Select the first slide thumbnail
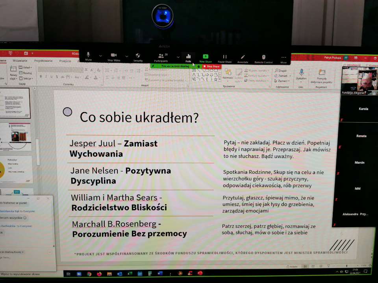The height and width of the screenshot is (283, 378). pos(15,103)
